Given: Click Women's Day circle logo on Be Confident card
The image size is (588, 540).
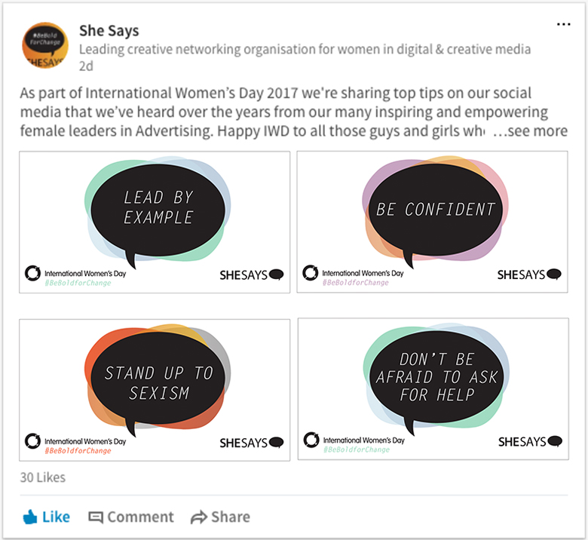Looking at the screenshot, I should (310, 273).
